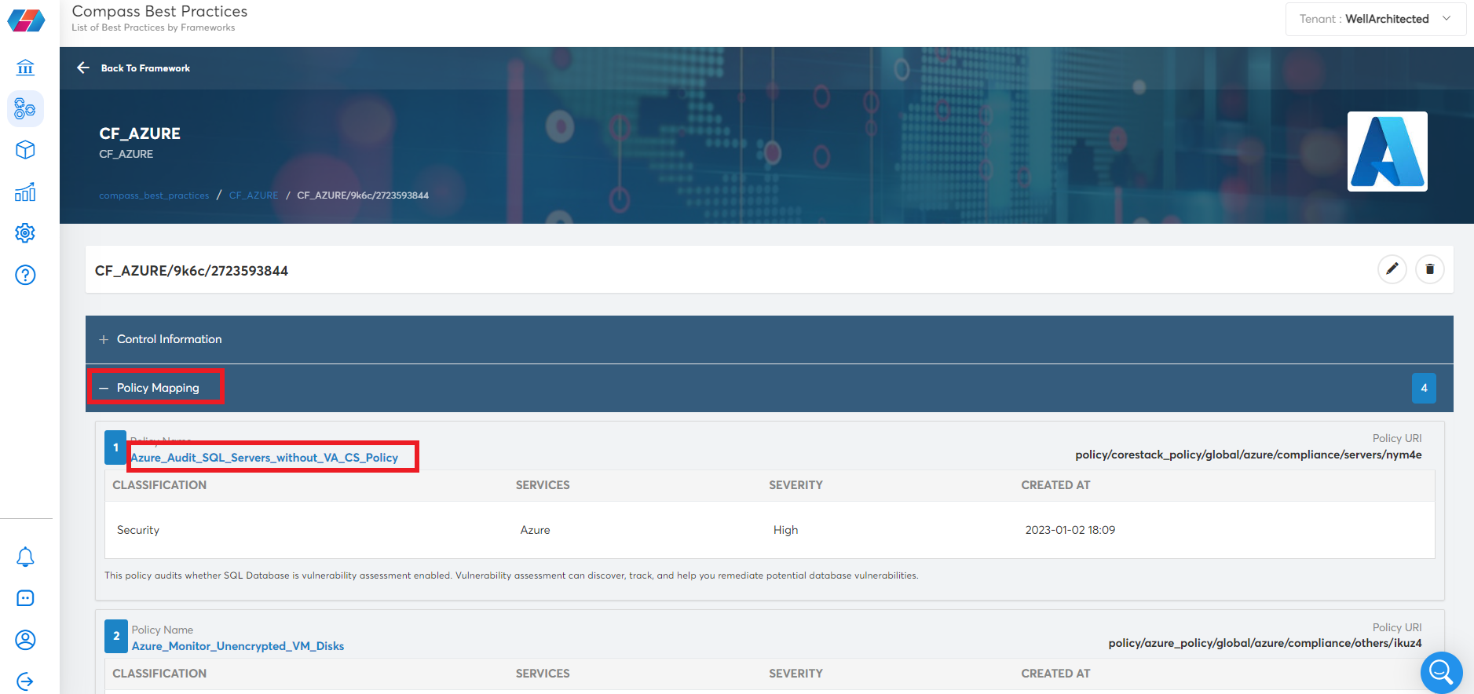Click the Security classification cell
The height and width of the screenshot is (694, 1474).
[x=138, y=530]
